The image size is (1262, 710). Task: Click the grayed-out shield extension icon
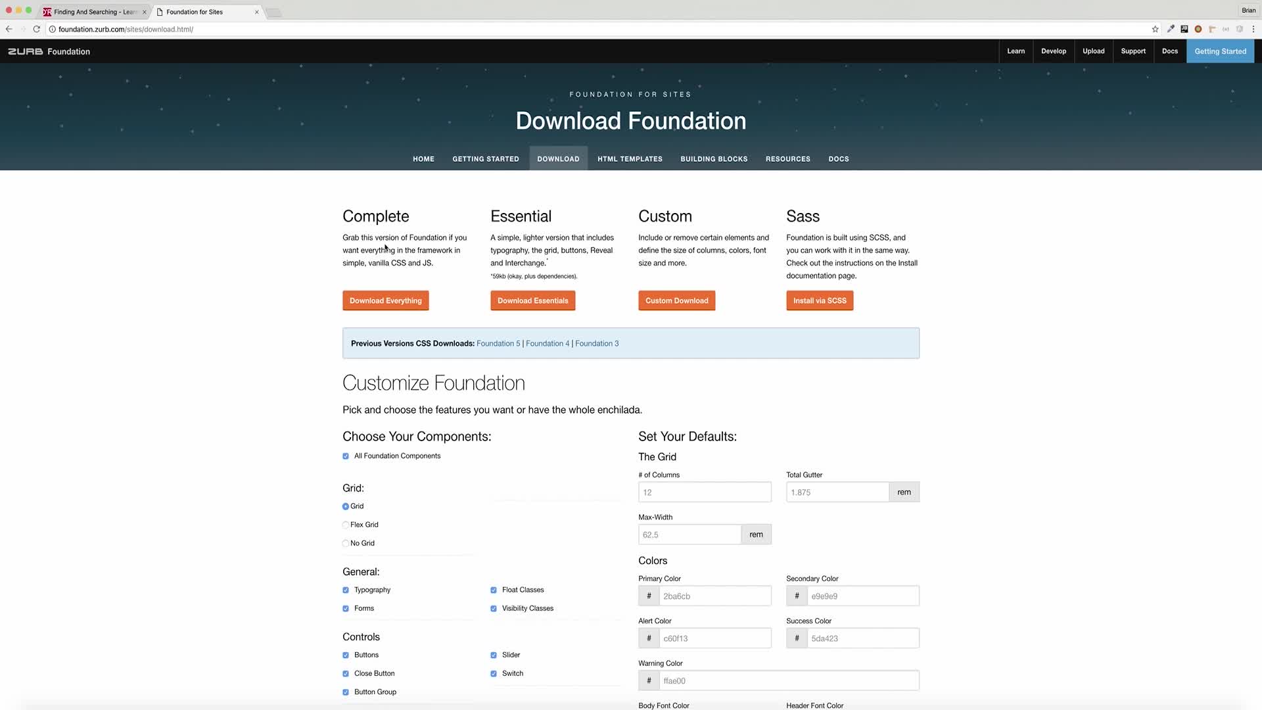(1240, 29)
